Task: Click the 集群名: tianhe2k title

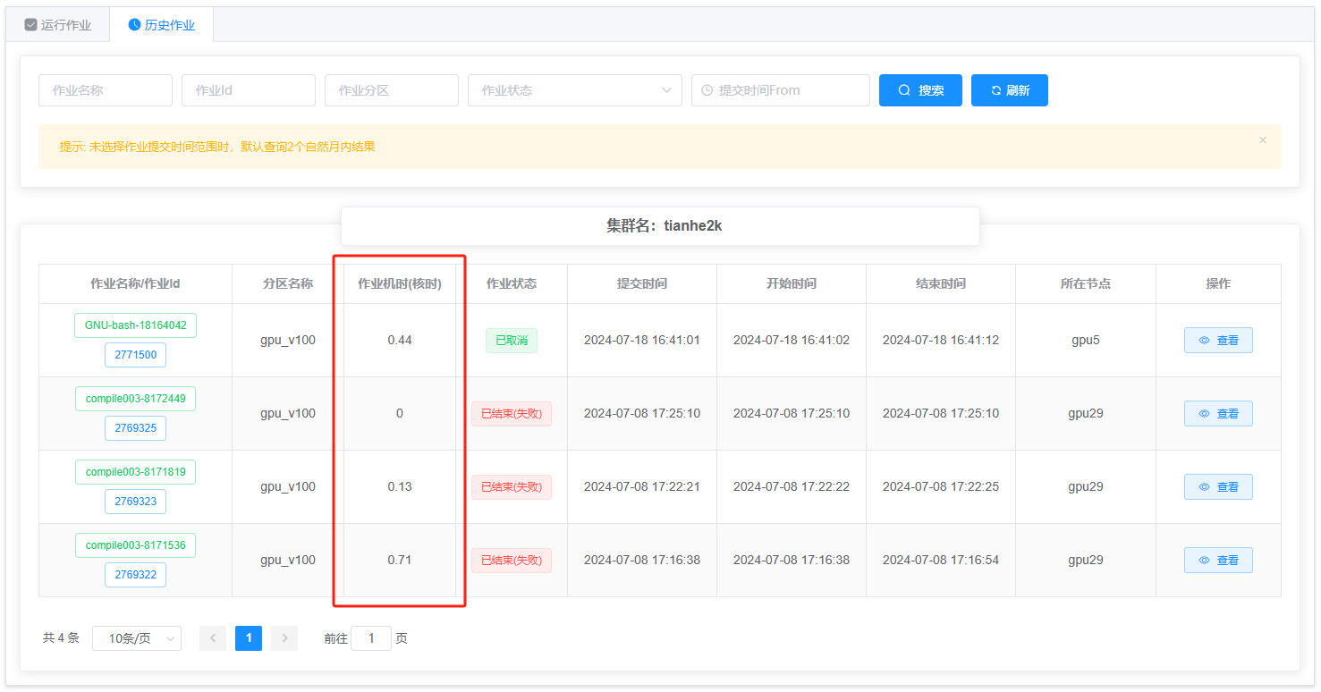Action: point(664,226)
